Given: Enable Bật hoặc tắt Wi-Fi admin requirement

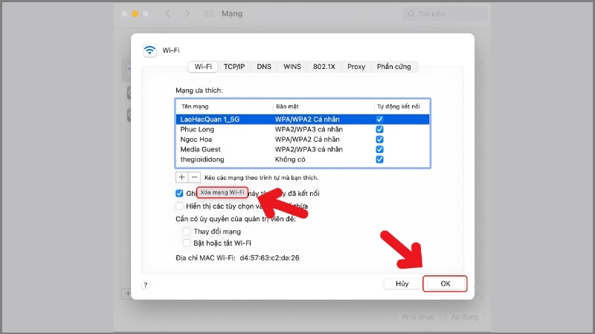Looking at the screenshot, I should pos(187,243).
